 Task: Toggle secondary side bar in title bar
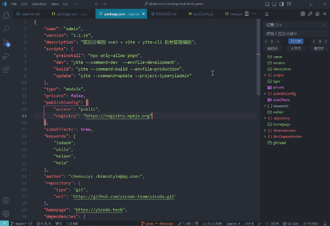point(281,4)
